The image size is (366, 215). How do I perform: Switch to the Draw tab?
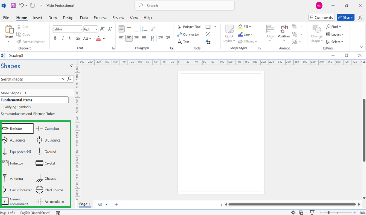pyautogui.click(x=53, y=17)
